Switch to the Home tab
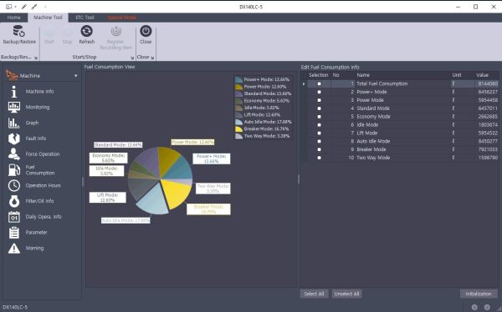Screen dimensions: 502x312 click(13, 18)
